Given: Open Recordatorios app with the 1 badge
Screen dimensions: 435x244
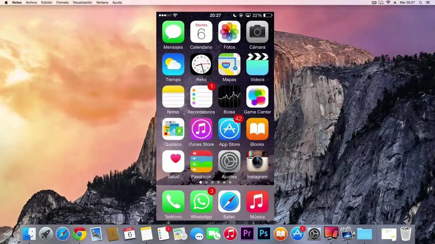Looking at the screenshot, I should coord(201,97).
